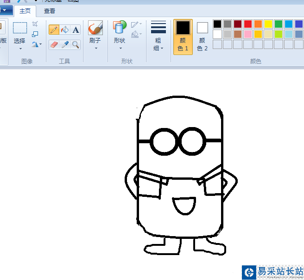304x280 pixels.
Task: Pick the yellow color swatch
Action: coord(268,24)
